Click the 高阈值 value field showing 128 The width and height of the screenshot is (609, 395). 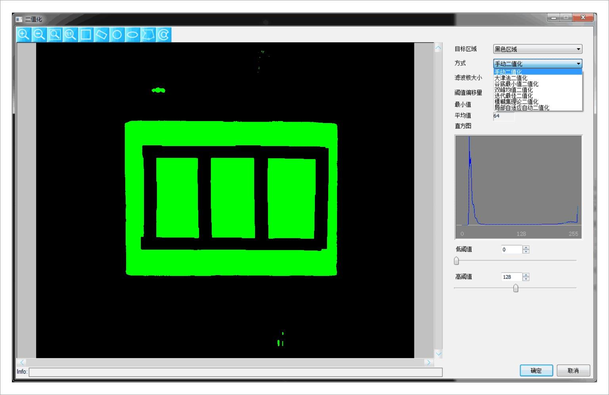pyautogui.click(x=511, y=277)
